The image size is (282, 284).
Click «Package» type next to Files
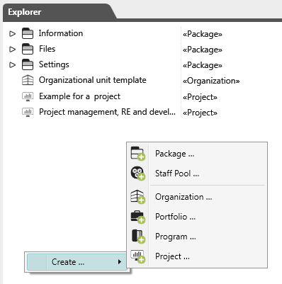(x=203, y=50)
